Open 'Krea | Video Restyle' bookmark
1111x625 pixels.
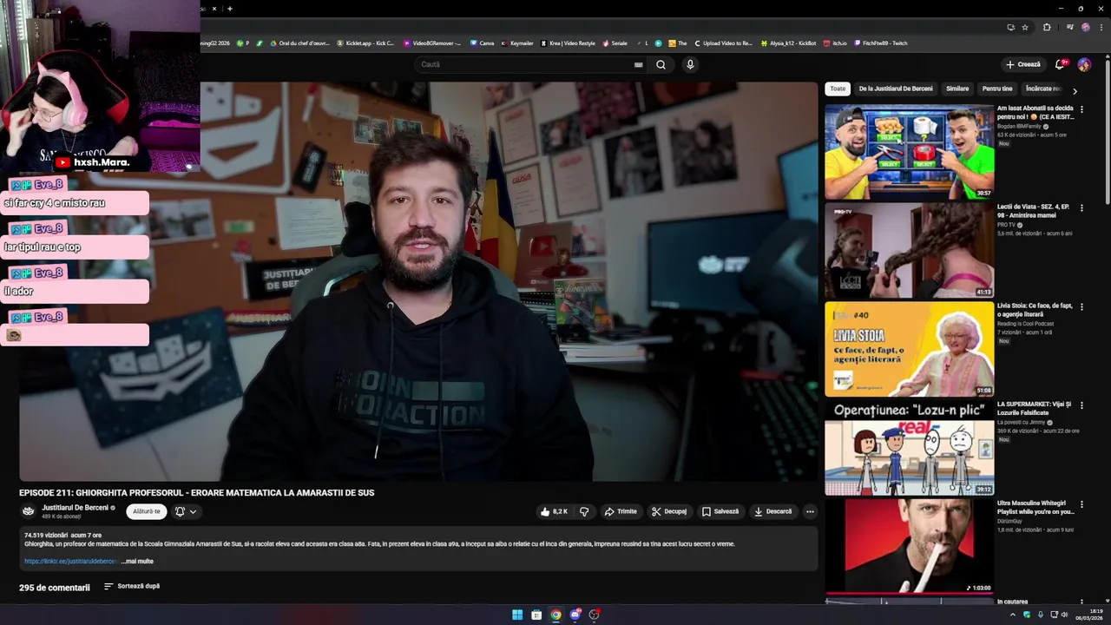(569, 43)
